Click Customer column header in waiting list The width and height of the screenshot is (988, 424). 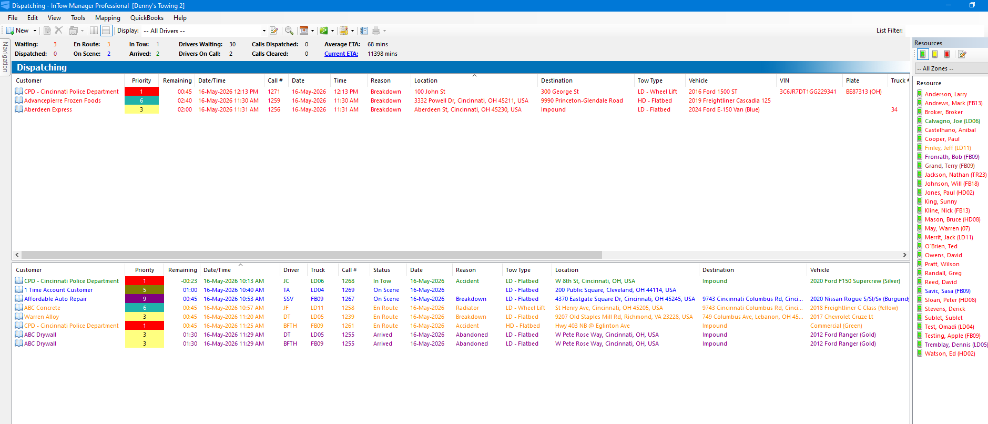(x=68, y=80)
